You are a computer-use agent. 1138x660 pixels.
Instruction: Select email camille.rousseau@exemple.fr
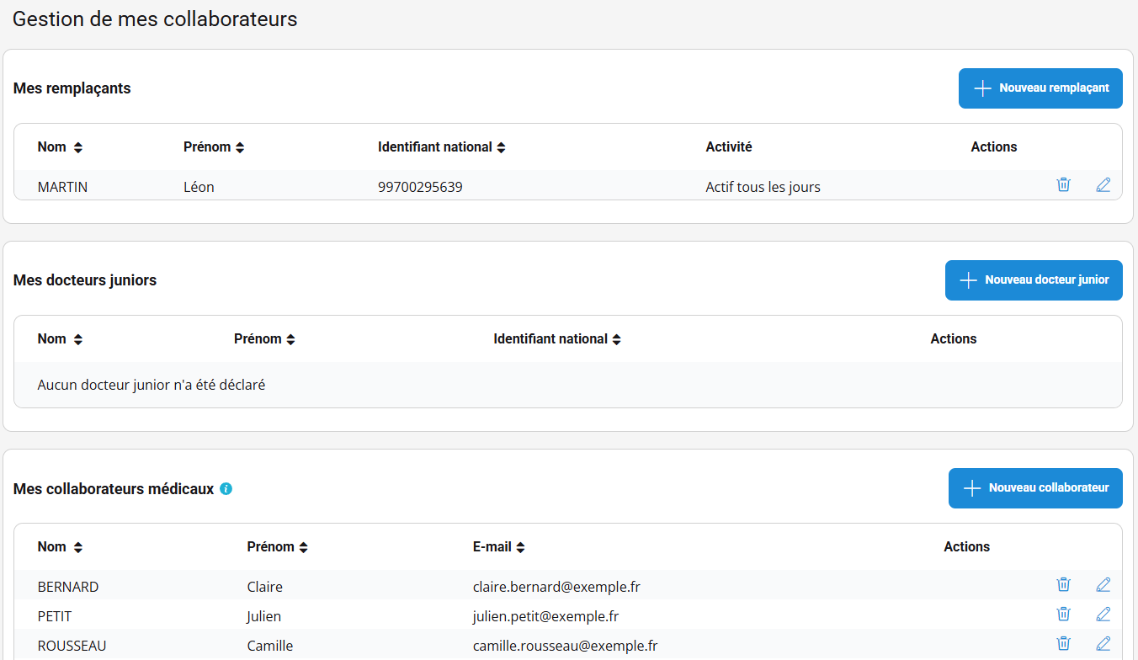point(565,646)
